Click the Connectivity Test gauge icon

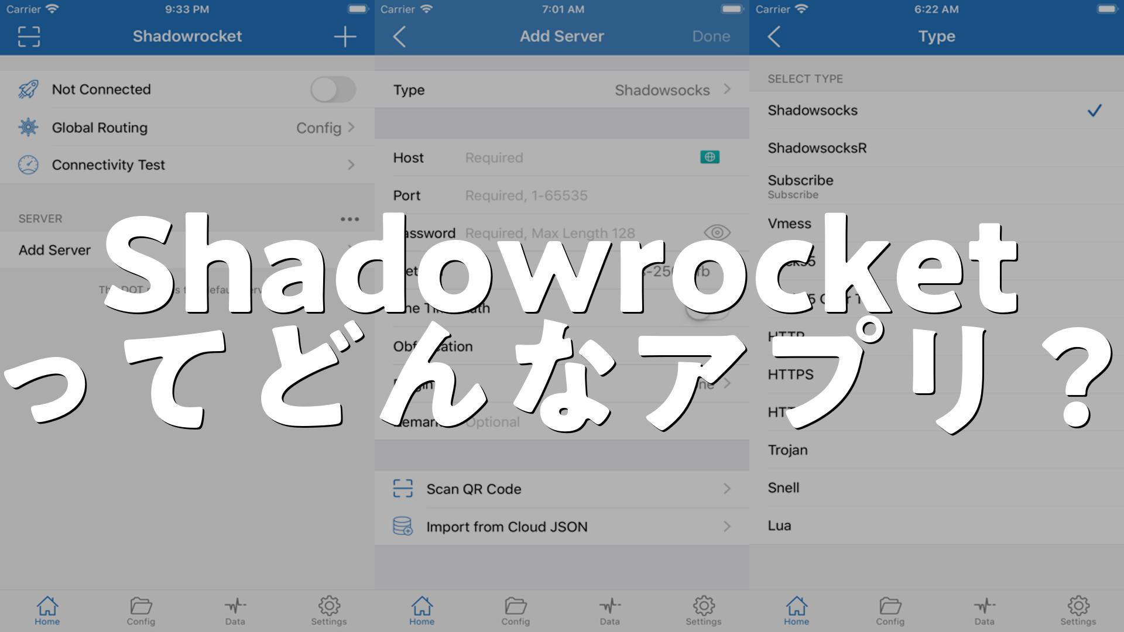[x=28, y=165]
